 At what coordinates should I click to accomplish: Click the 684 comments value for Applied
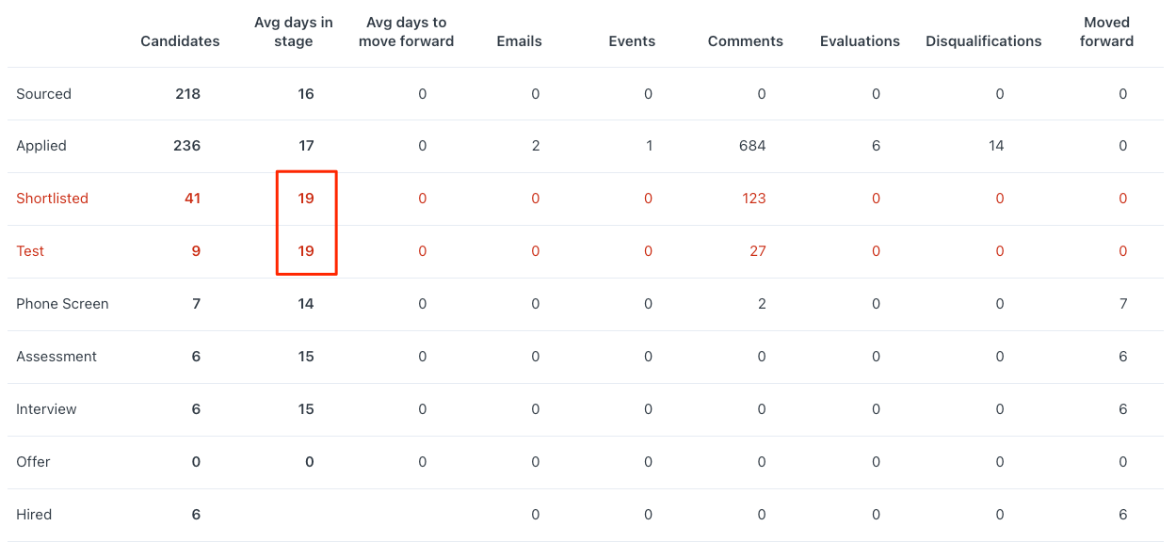752,146
